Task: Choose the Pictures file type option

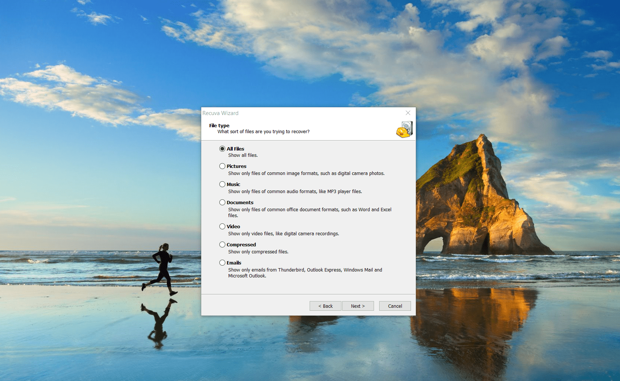Action: click(x=222, y=166)
